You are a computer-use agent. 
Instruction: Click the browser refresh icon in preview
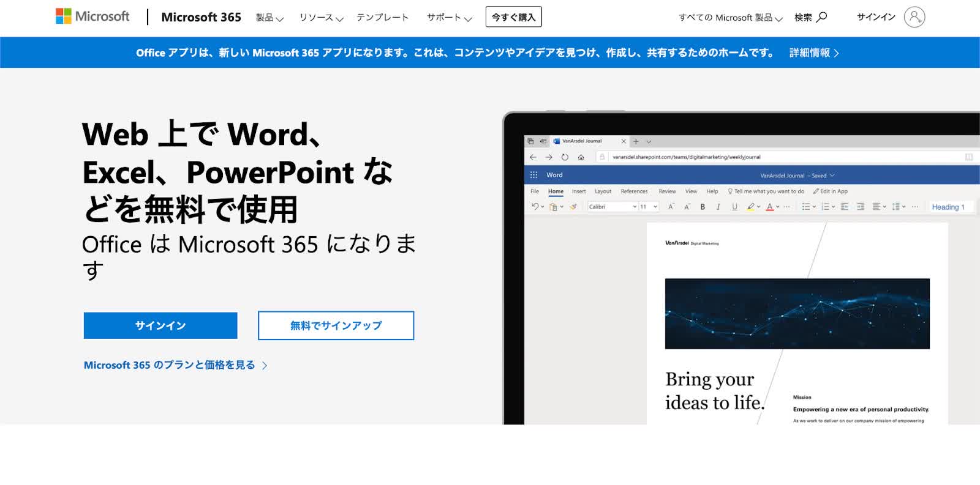tap(565, 157)
